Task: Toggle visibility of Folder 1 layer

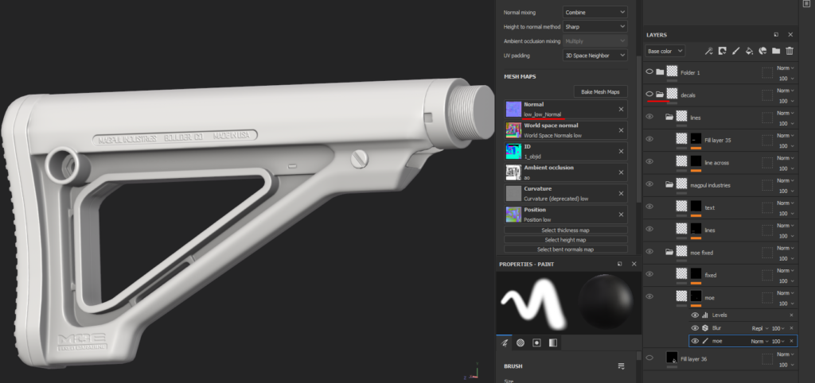Action: click(649, 72)
